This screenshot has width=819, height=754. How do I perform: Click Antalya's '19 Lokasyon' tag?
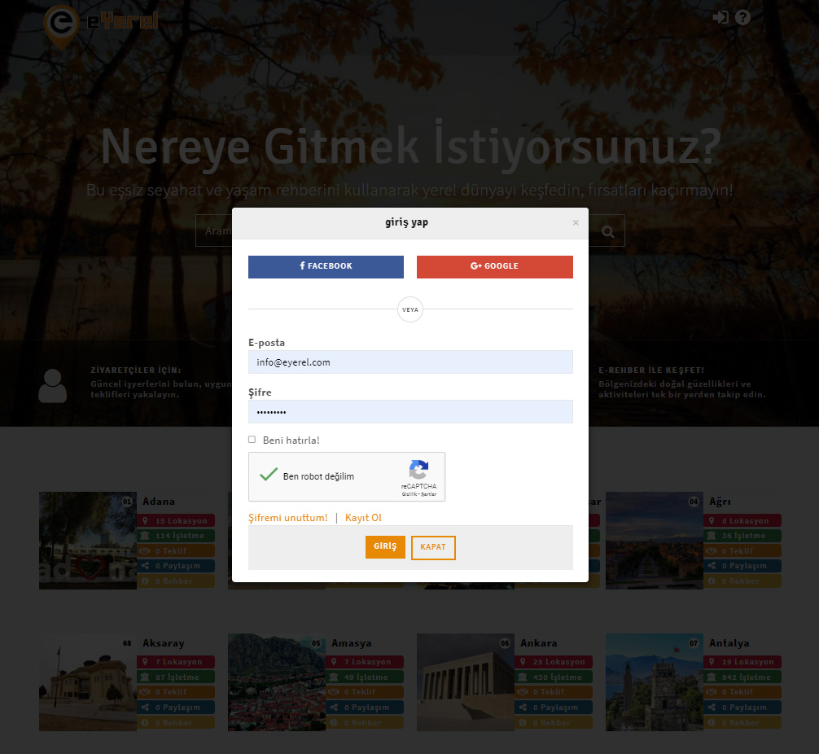tap(742, 661)
